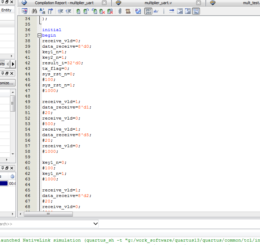Close the multiplier_uart.v tab
This screenshot has width=260, height=245.
198,3
